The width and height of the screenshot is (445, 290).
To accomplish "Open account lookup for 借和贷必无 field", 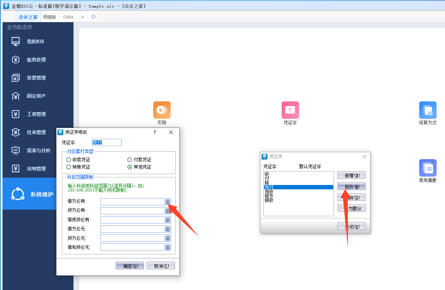I will [167, 247].
